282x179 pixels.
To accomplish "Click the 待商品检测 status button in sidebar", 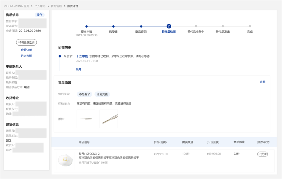I will point(26,42).
